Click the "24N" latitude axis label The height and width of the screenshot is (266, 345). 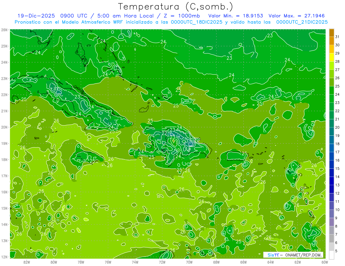tap(4, 62)
